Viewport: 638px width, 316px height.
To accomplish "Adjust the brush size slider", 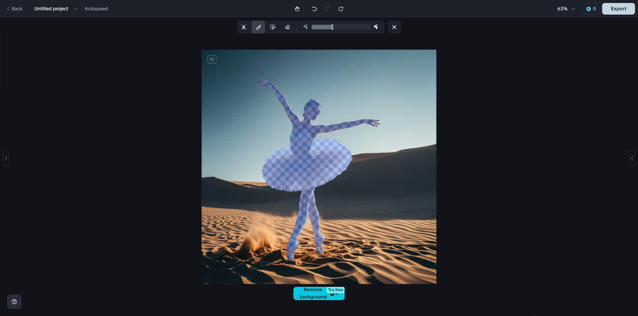I will pyautogui.click(x=341, y=27).
